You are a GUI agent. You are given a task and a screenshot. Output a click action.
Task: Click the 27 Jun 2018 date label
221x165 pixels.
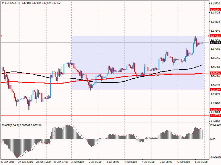(x=8, y=162)
